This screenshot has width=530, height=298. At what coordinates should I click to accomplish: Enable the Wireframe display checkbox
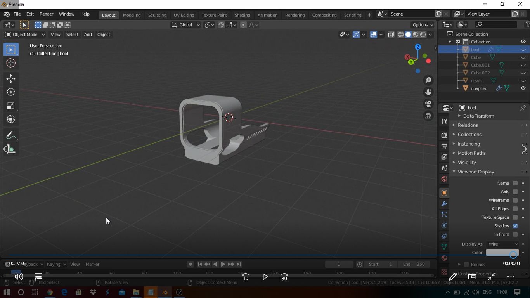[515, 200]
